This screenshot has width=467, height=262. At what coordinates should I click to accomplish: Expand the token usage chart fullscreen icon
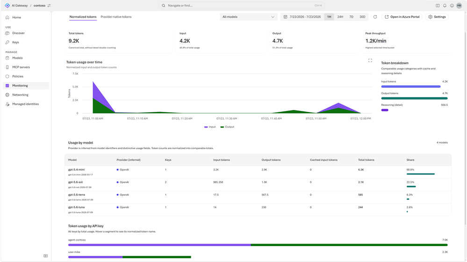point(370,60)
